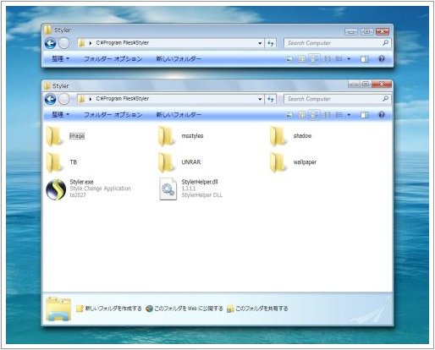This screenshot has width=435, height=350.
Task: Expand path arrow in upper window address bar
Action: click(x=91, y=43)
